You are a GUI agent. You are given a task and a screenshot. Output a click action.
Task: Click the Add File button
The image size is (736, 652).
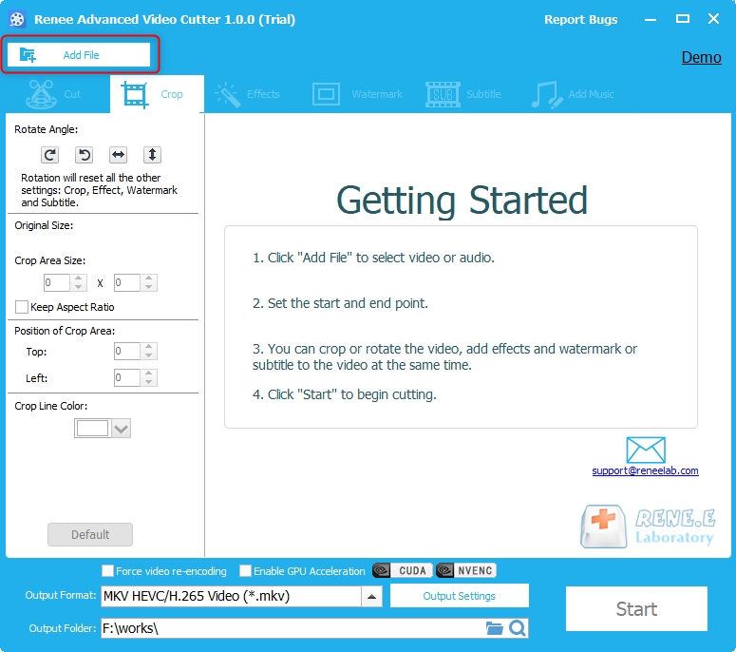tap(80, 55)
